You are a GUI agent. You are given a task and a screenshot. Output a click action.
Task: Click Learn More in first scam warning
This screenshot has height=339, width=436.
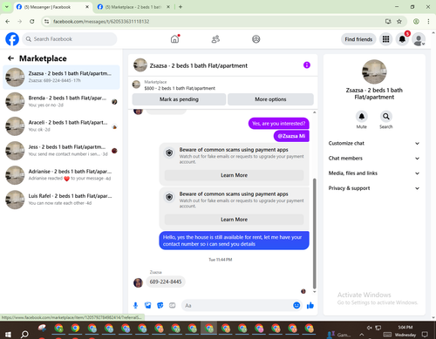pos(234,175)
